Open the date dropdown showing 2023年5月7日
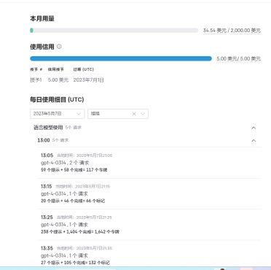The height and width of the screenshot is (270, 271). pyautogui.click(x=58, y=114)
